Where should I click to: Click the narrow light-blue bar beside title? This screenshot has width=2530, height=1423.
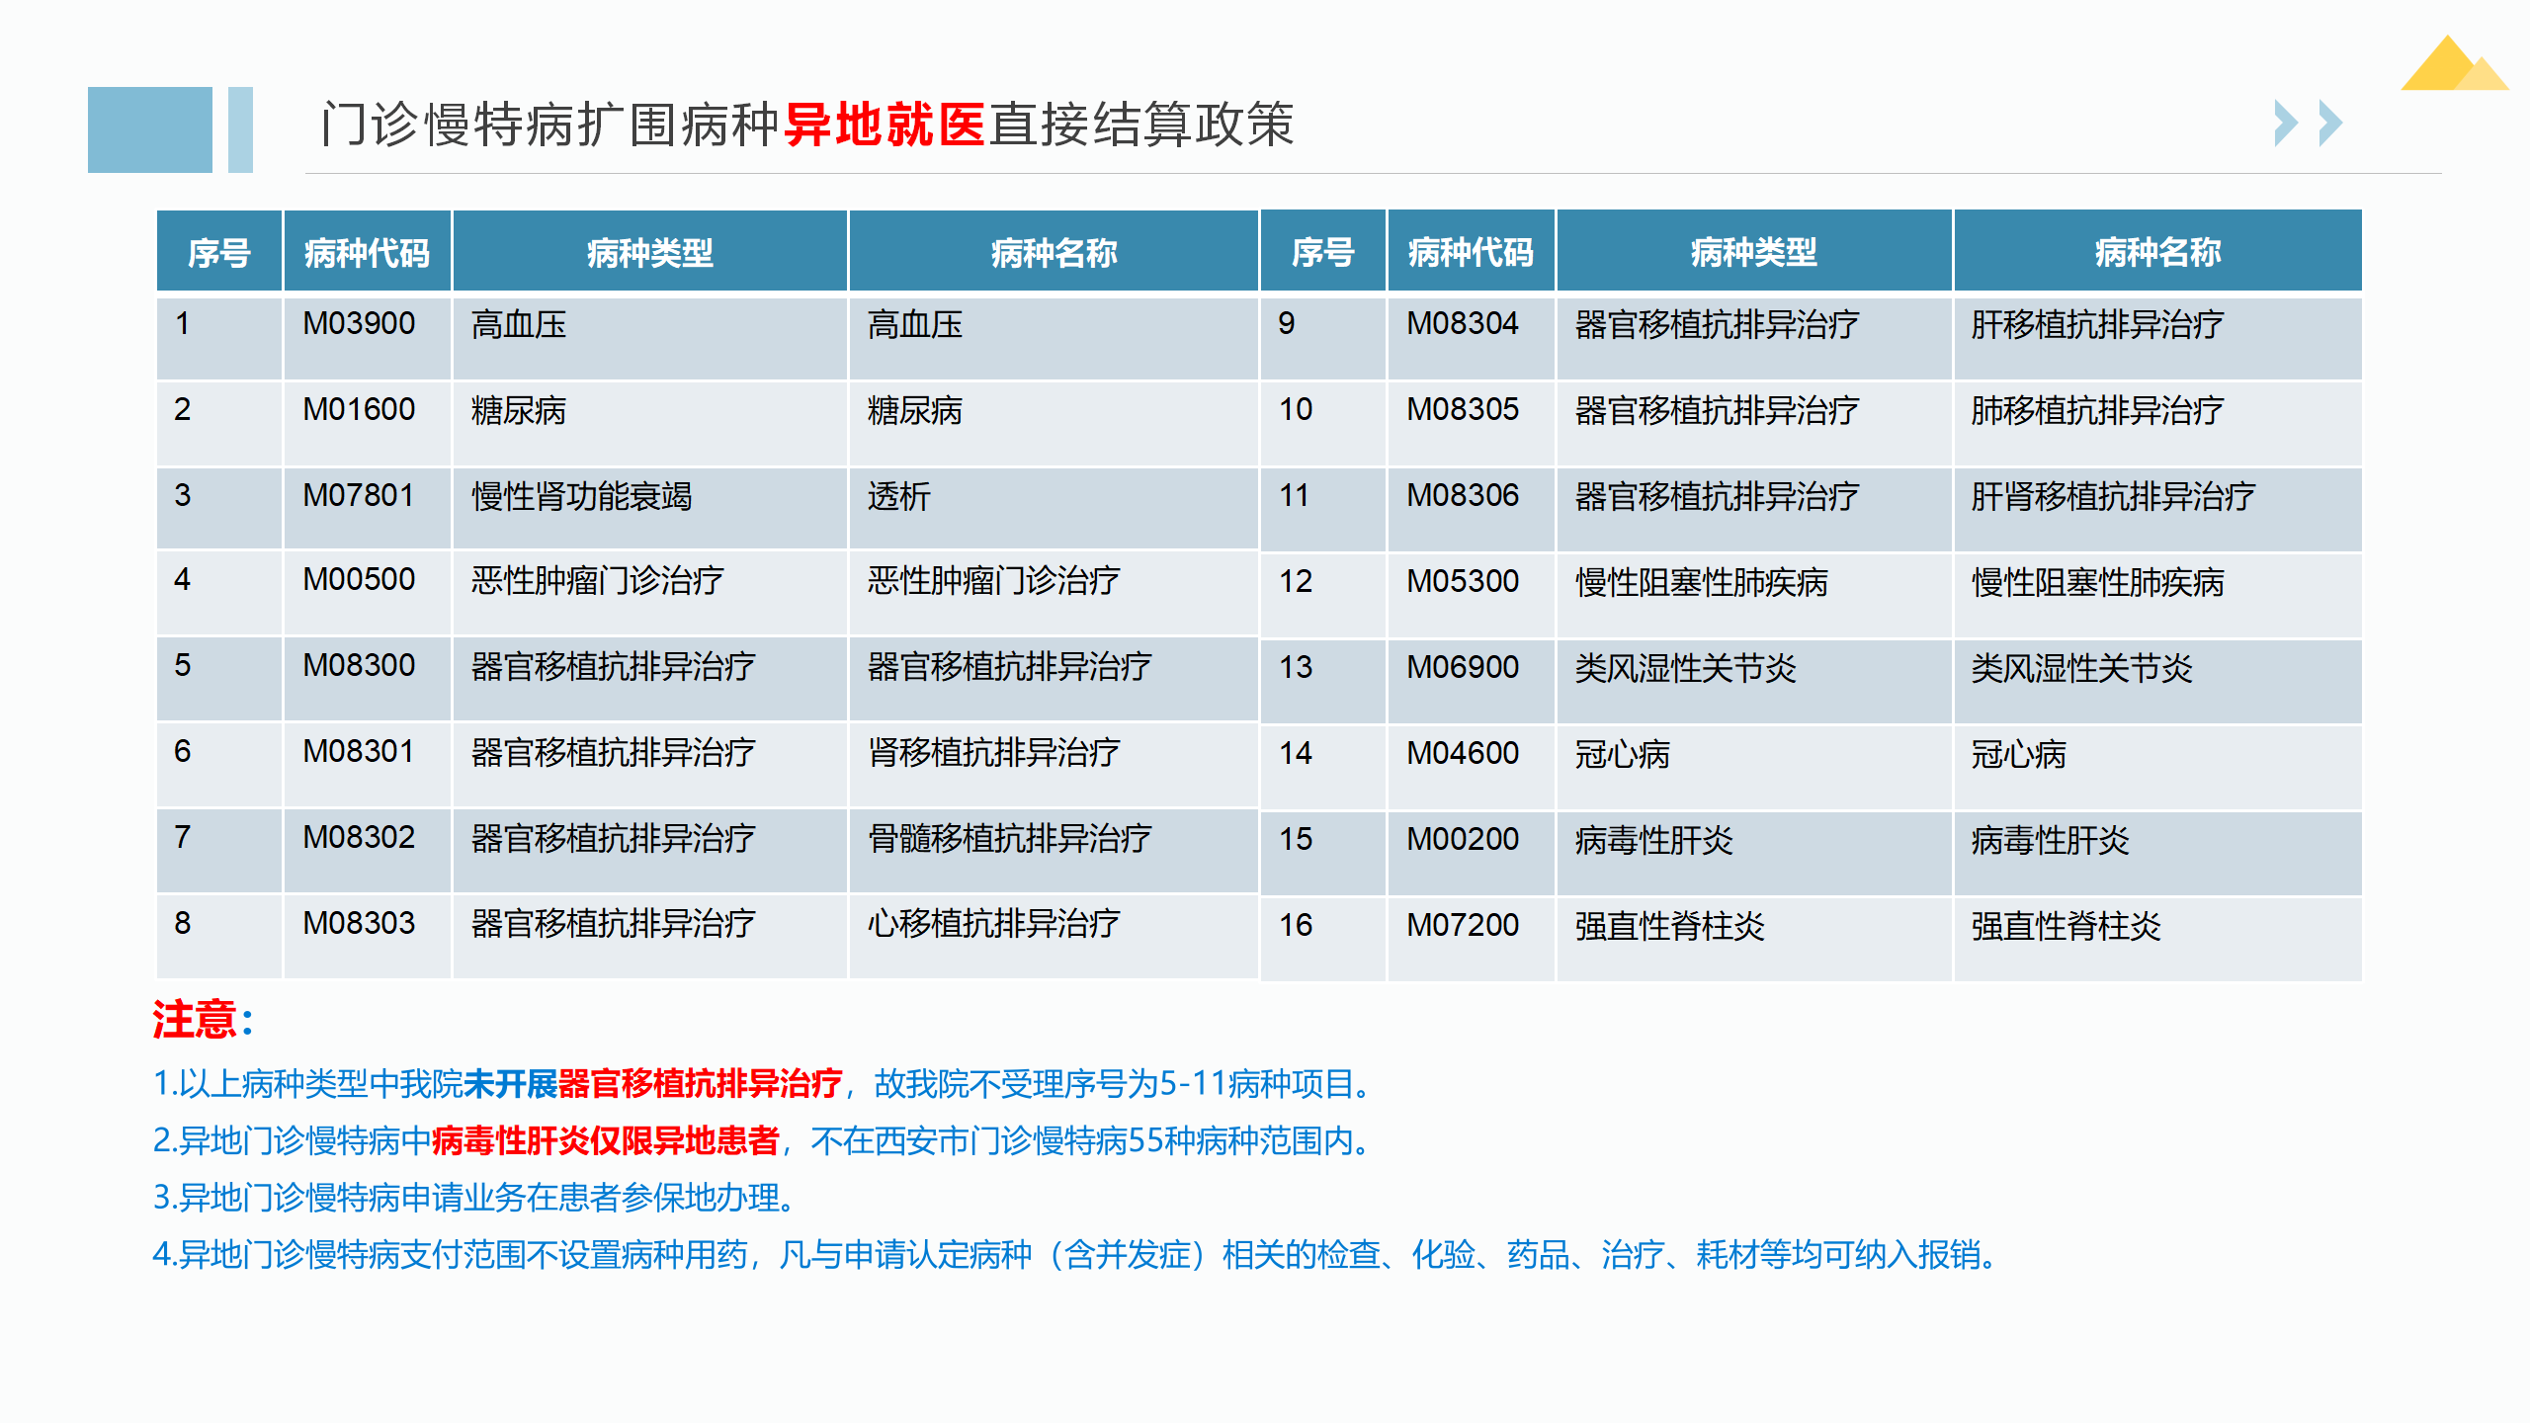coord(240,129)
